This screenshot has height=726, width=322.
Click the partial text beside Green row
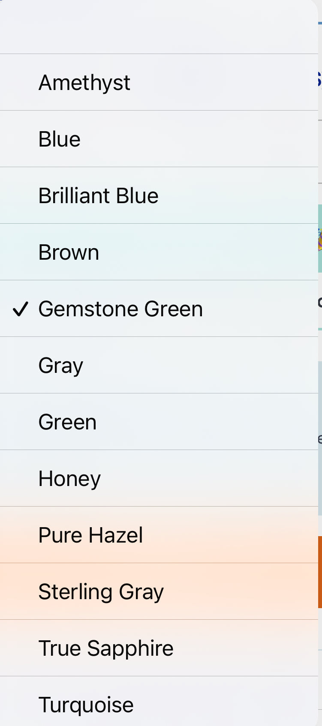pyautogui.click(x=320, y=439)
